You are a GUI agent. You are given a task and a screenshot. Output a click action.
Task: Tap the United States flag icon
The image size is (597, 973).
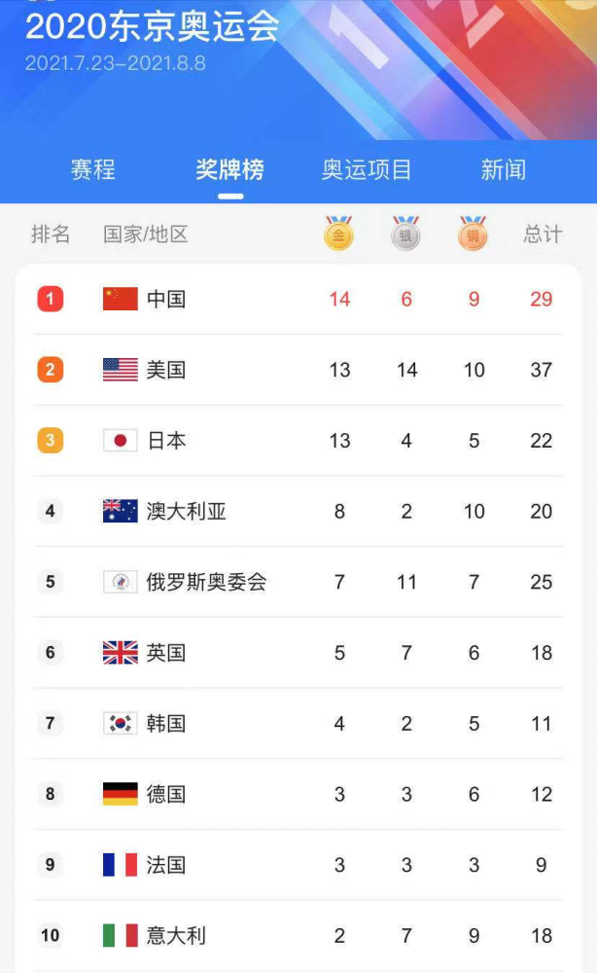tap(121, 369)
